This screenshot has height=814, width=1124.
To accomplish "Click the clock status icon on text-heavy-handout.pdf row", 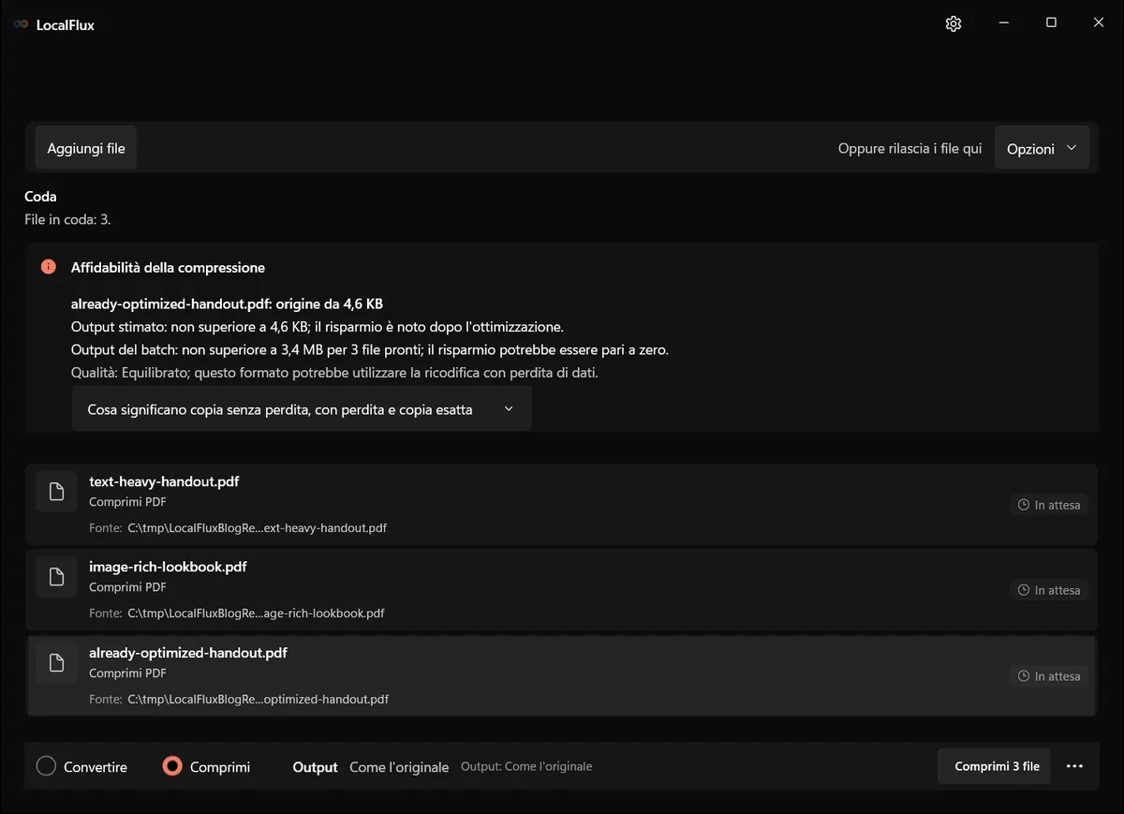I will tap(1024, 505).
